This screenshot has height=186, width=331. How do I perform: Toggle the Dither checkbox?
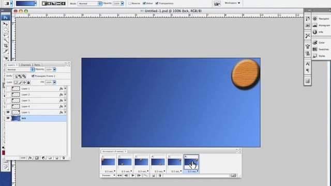click(144, 4)
